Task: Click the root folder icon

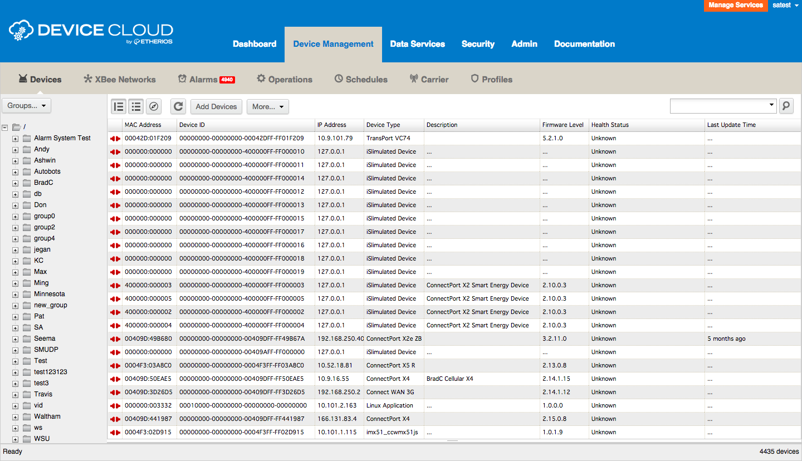Action: coord(16,127)
